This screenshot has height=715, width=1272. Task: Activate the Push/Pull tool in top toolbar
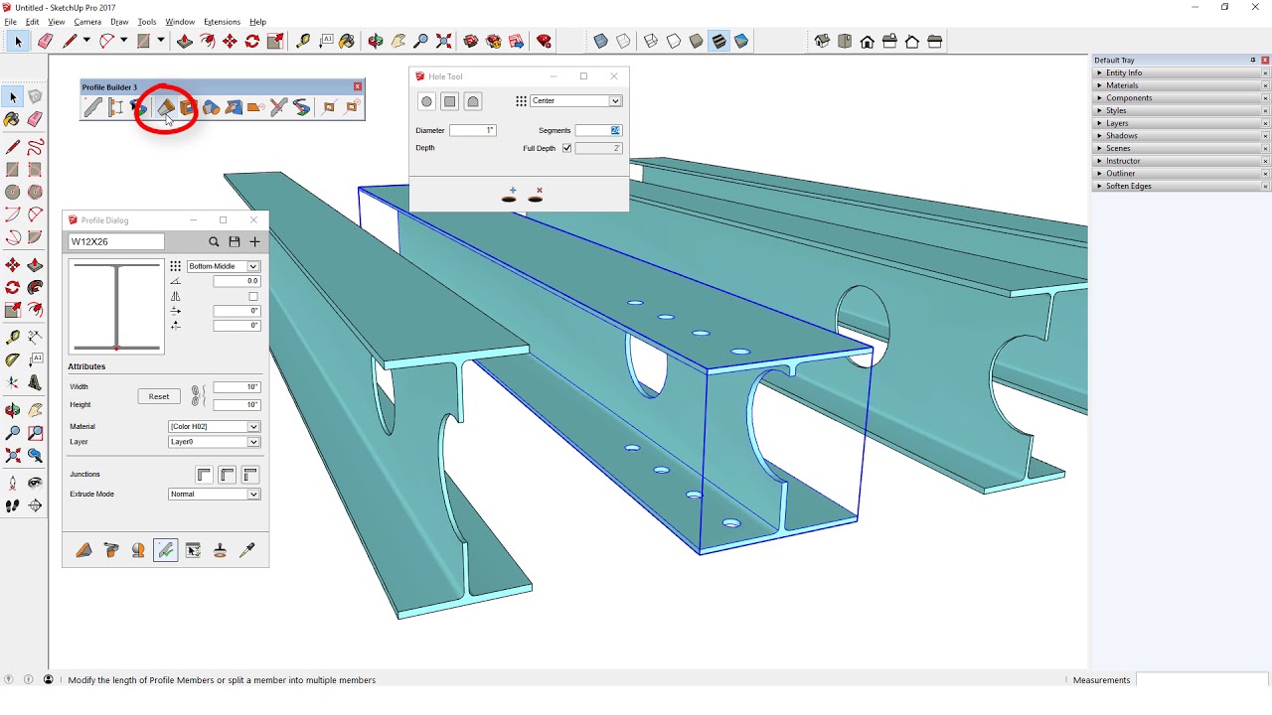185,41
